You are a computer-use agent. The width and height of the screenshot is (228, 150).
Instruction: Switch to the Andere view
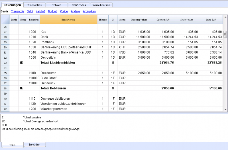click(x=75, y=11)
